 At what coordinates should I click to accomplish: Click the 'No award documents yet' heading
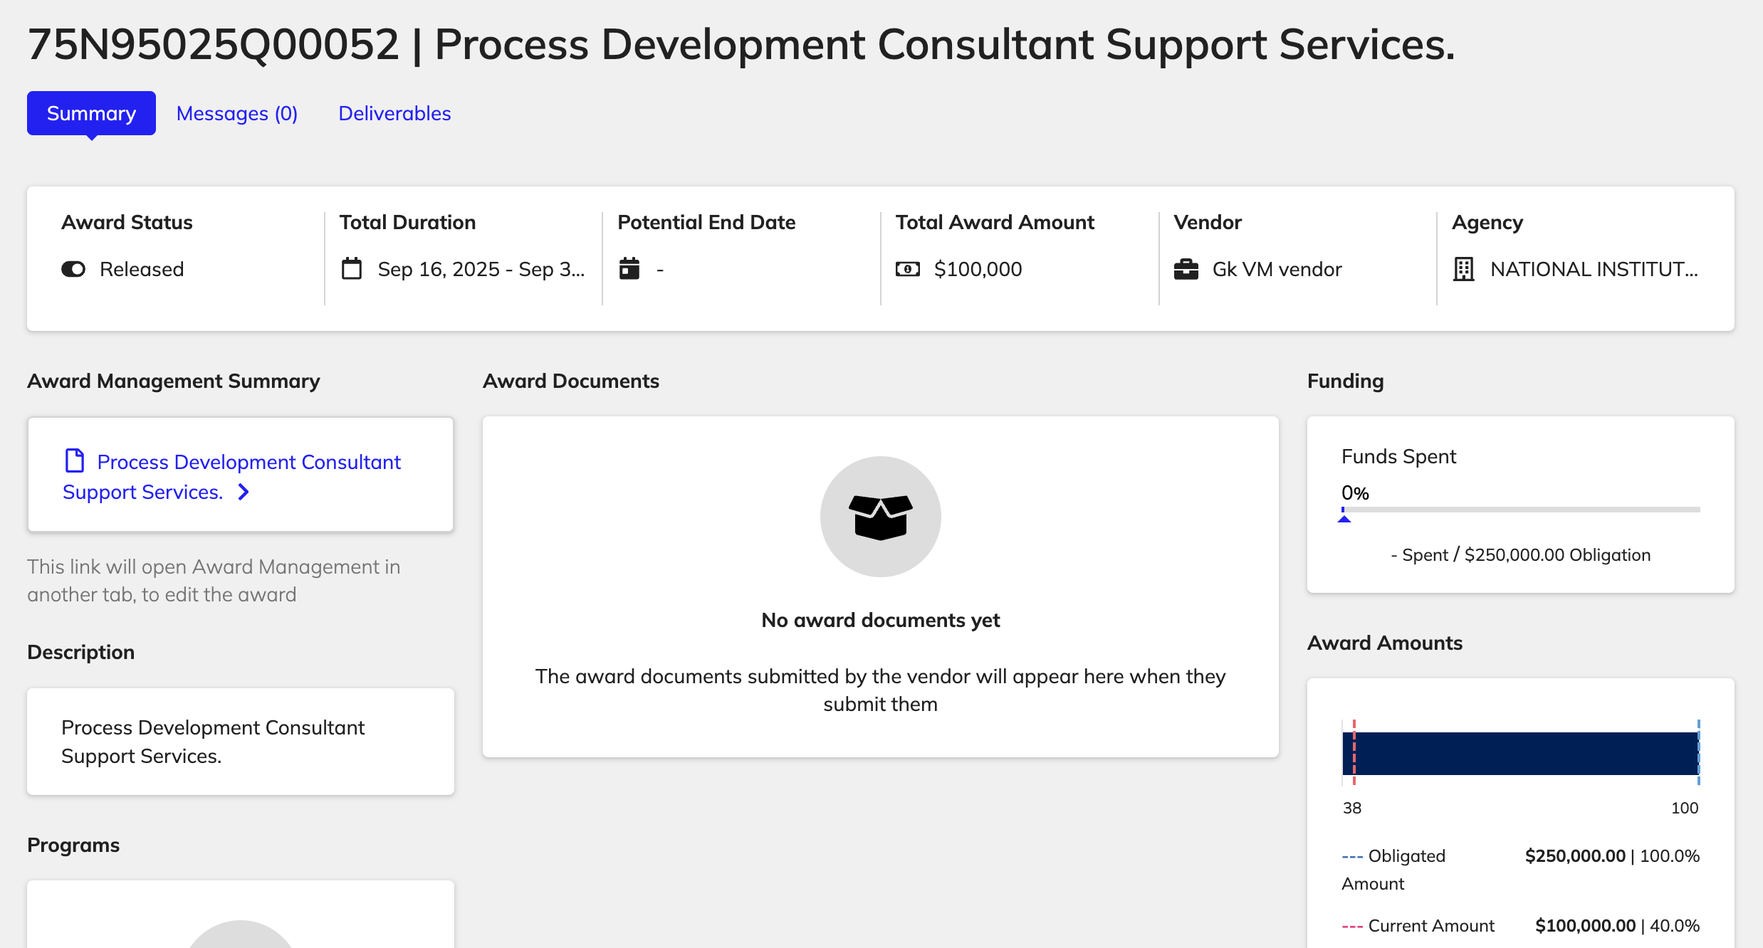tap(881, 620)
